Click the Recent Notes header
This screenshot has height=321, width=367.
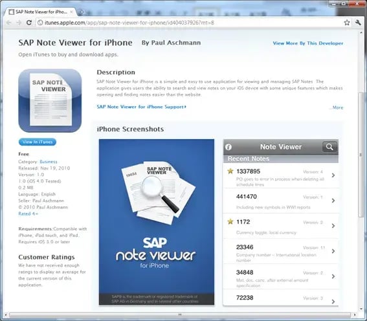[x=281, y=159]
